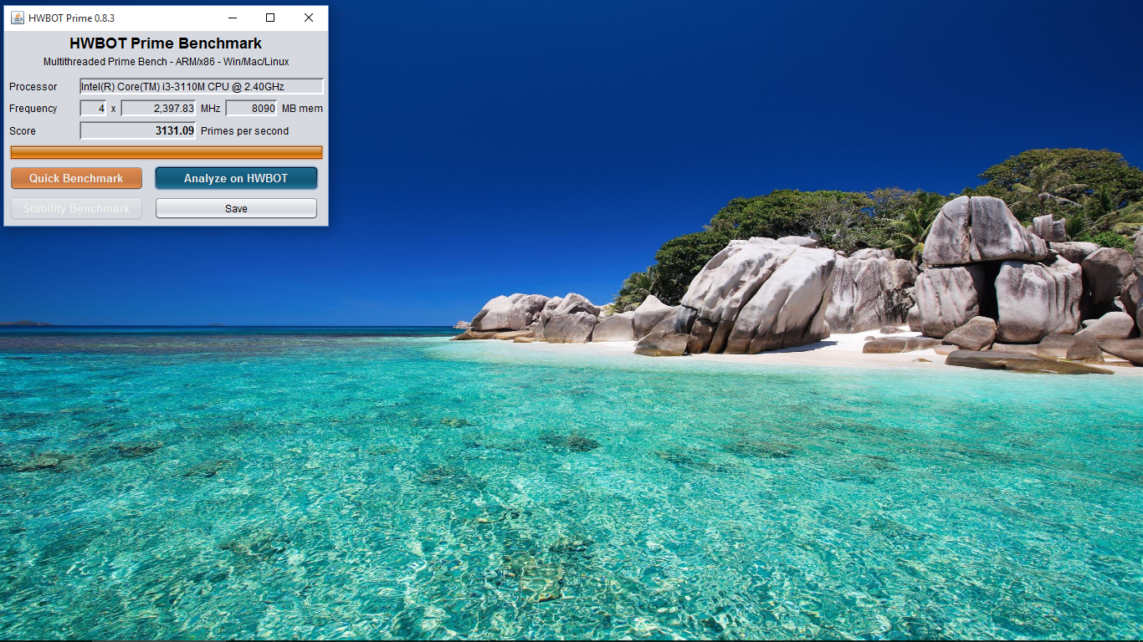This screenshot has height=642, width=1143.
Task: Close the HWBOT Prime window
Action: (x=309, y=18)
